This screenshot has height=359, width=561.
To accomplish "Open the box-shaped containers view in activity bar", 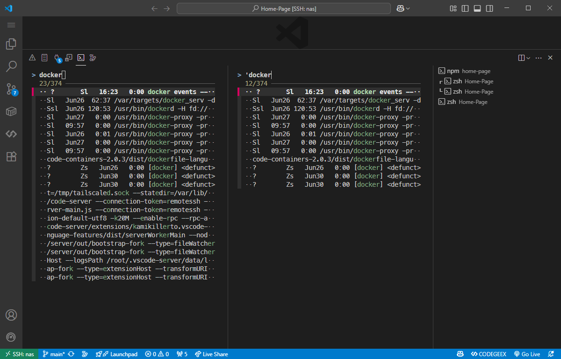I will pos(11,111).
